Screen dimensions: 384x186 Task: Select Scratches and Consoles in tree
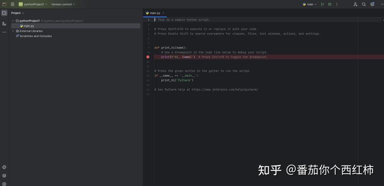click(34, 36)
